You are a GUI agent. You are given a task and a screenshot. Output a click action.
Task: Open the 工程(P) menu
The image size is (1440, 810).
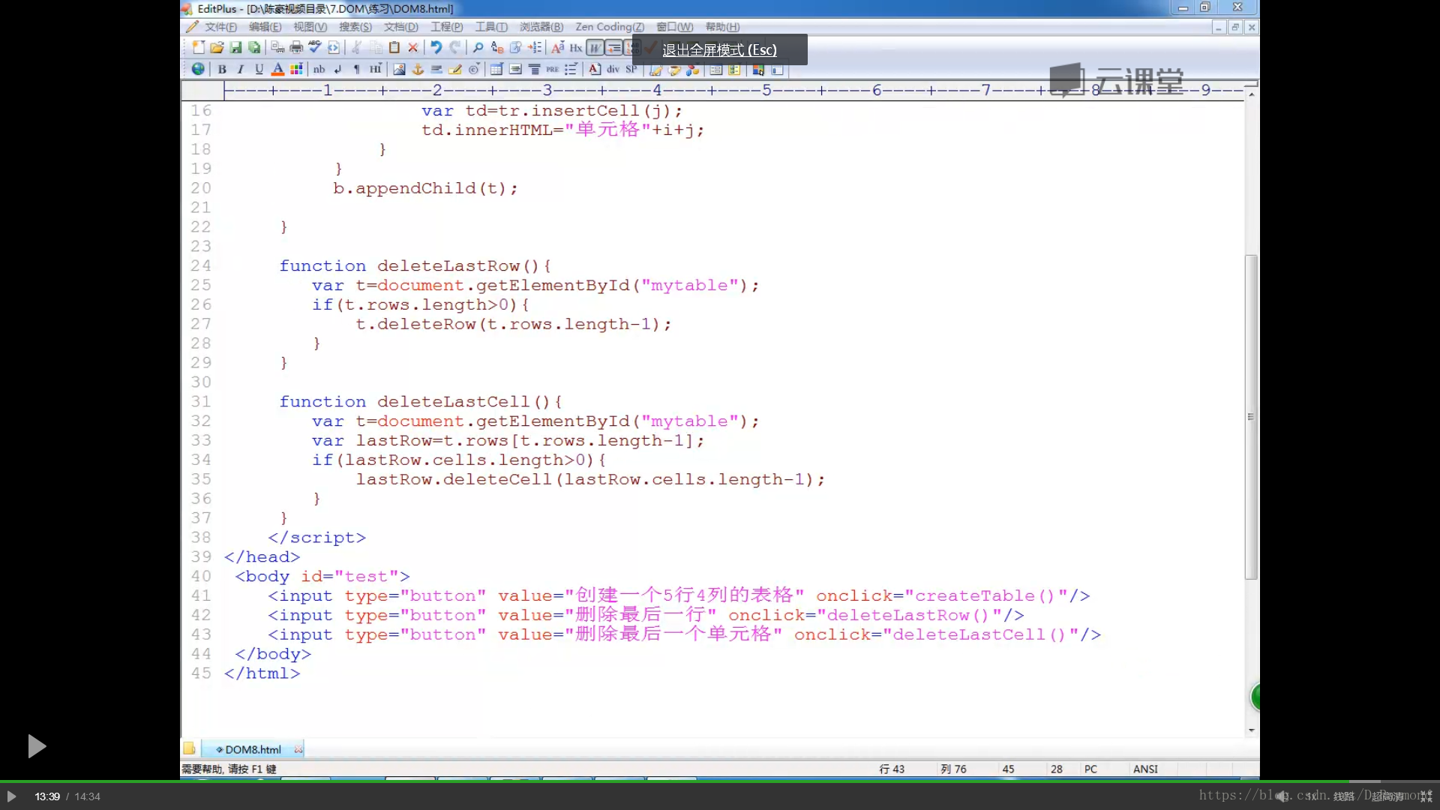tap(447, 27)
